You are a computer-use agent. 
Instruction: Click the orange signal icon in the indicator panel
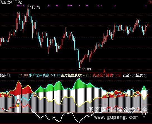pyautogui.click(x=18, y=105)
